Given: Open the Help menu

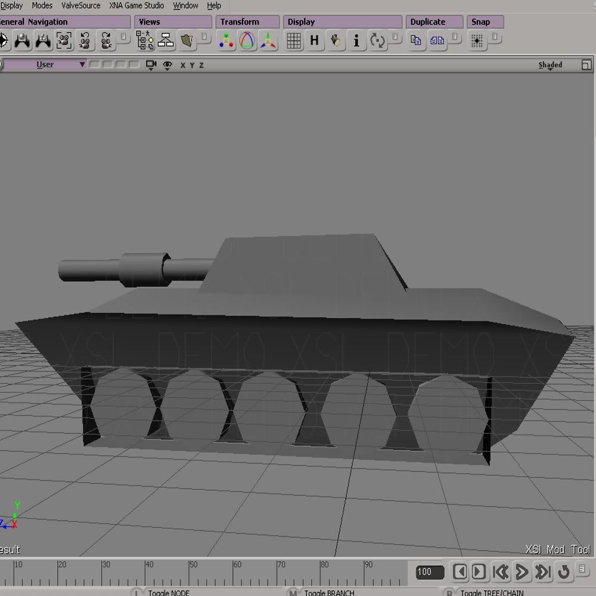Looking at the screenshot, I should [x=214, y=6].
